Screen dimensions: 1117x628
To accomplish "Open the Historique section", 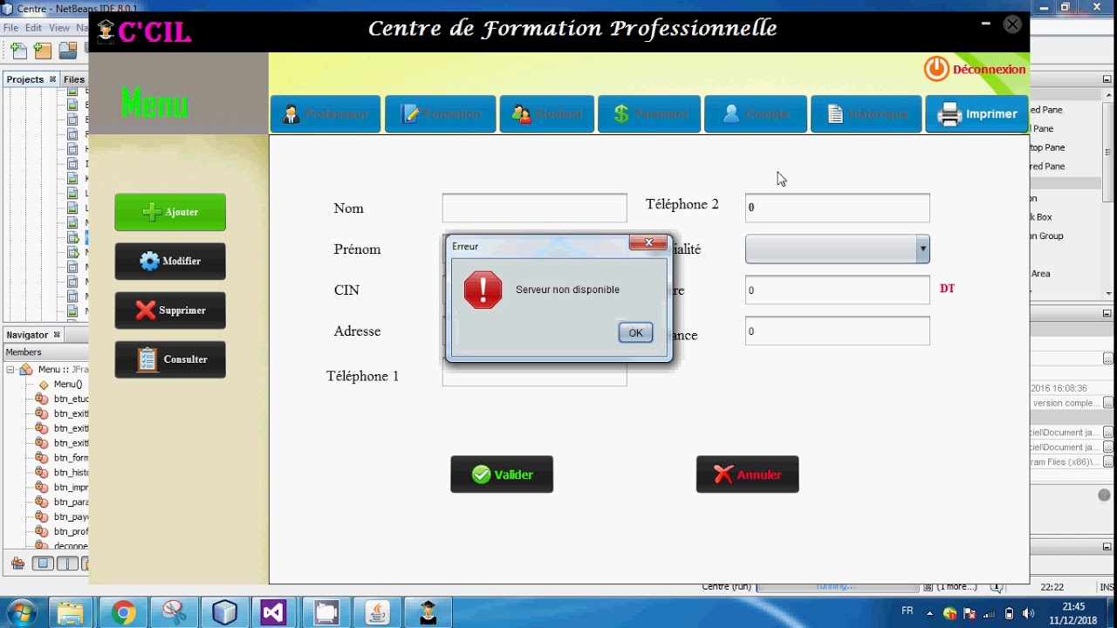I will [867, 114].
